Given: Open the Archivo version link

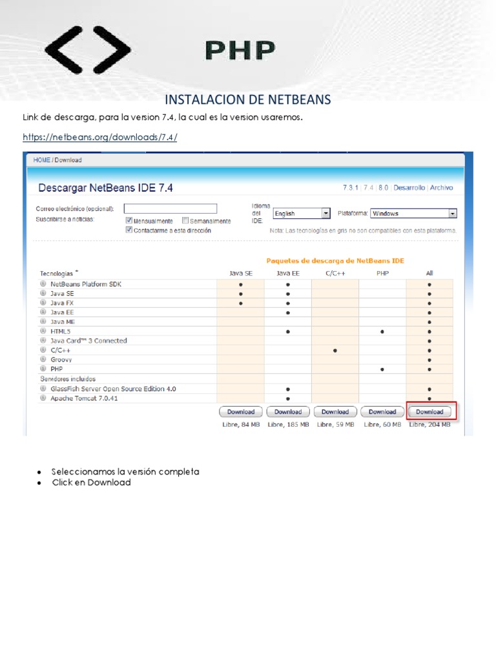Looking at the screenshot, I should pos(441,188).
